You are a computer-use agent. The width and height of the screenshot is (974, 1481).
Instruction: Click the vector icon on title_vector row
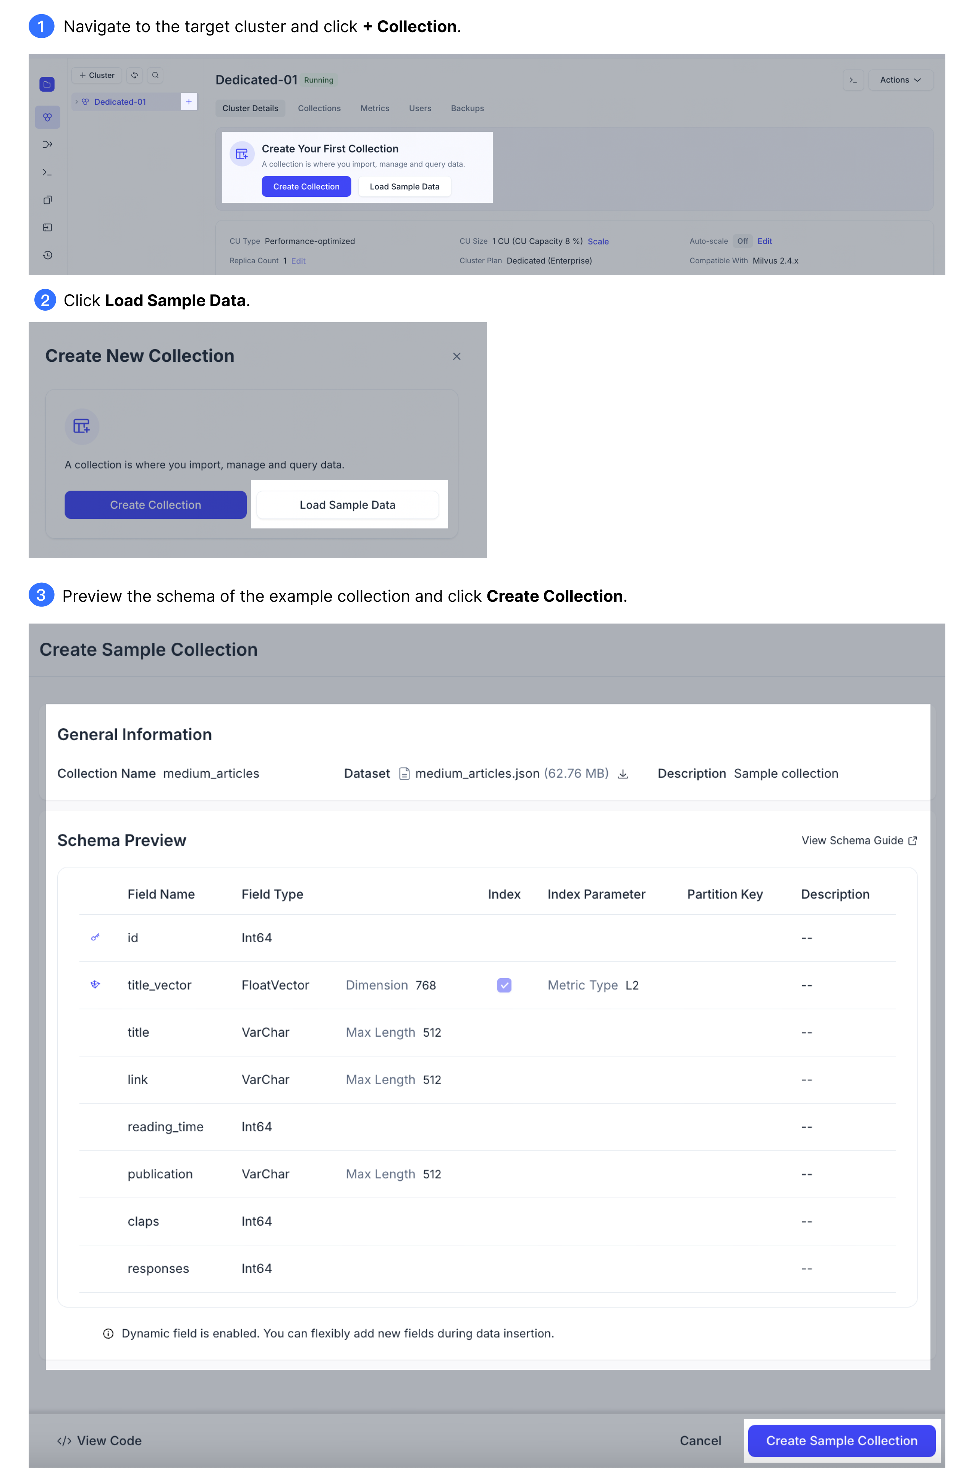95,984
